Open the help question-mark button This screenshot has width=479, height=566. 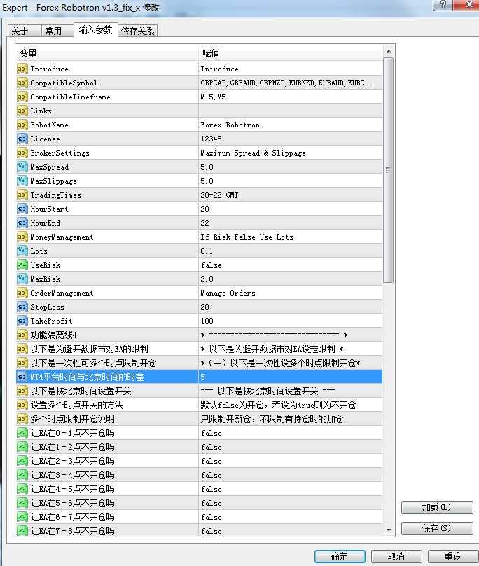coord(443,5)
